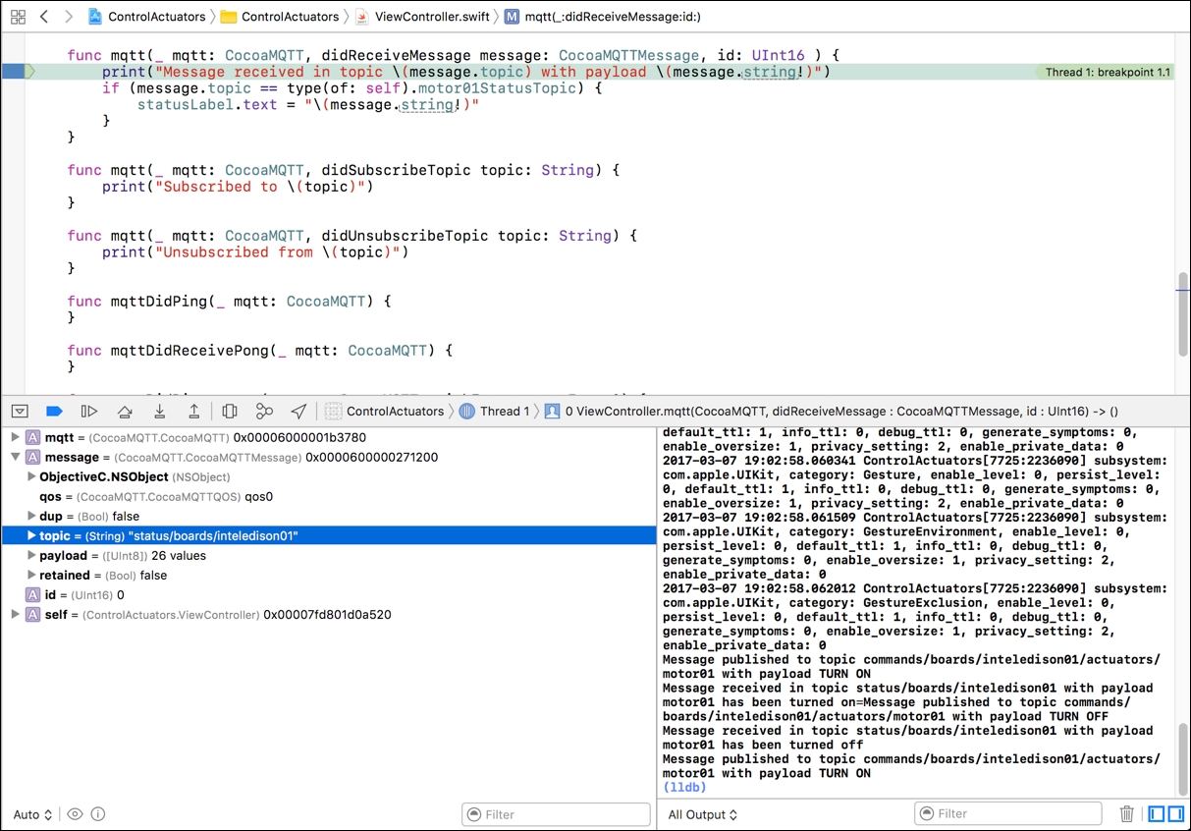Select the retained false row

328,575
